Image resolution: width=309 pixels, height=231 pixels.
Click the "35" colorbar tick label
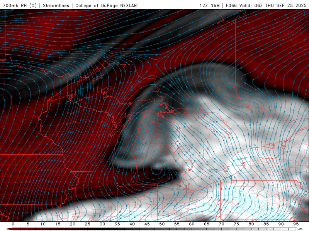[117, 224]
